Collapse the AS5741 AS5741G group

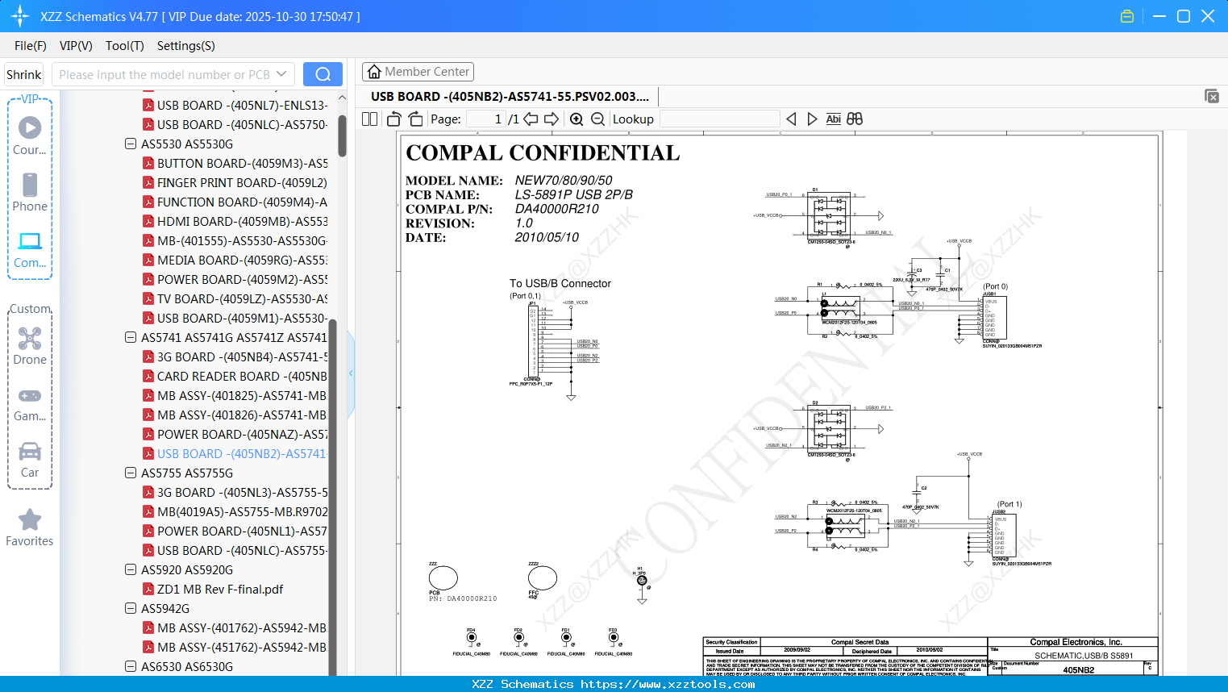point(131,337)
